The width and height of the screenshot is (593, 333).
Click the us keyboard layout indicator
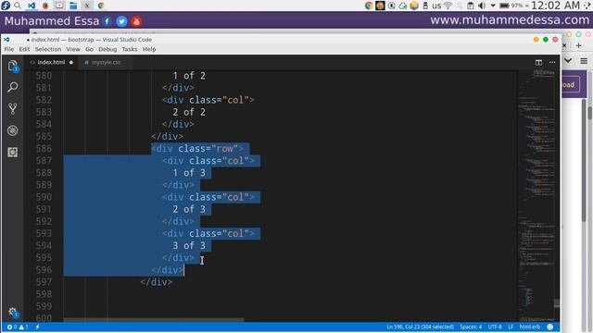(x=436, y=6)
